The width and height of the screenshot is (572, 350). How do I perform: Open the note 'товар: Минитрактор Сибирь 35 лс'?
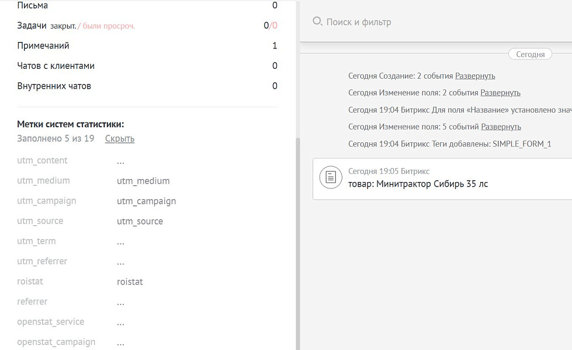418,184
